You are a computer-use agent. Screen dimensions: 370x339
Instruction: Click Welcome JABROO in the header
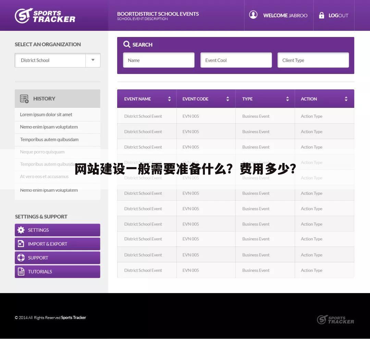point(285,15)
